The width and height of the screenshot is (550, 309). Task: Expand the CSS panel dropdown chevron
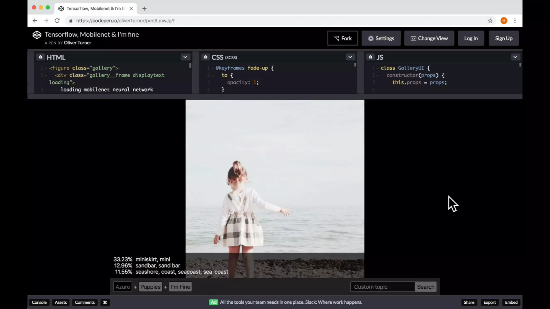(x=350, y=57)
